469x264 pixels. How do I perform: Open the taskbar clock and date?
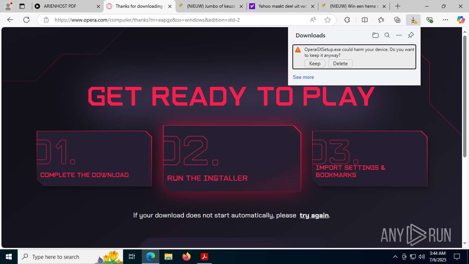coord(437,257)
